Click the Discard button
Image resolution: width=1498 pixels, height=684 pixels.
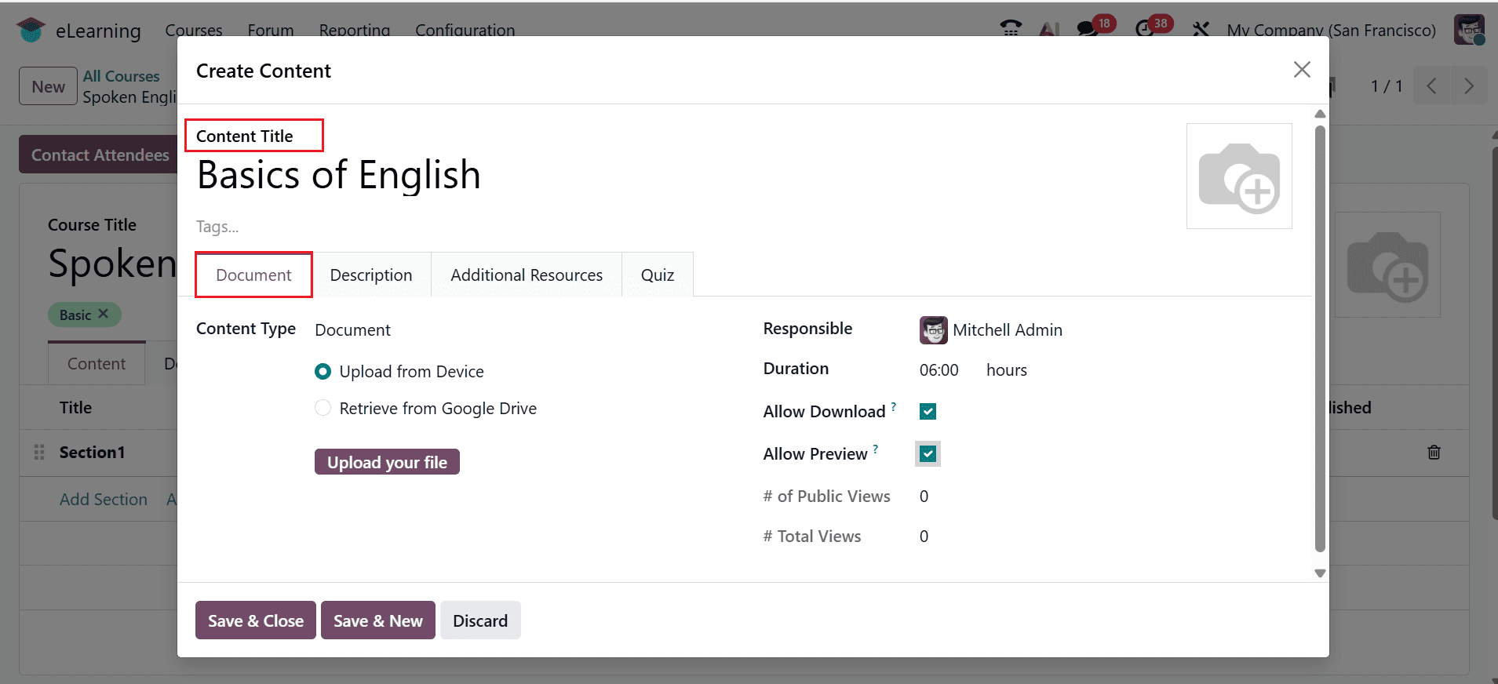click(x=480, y=620)
